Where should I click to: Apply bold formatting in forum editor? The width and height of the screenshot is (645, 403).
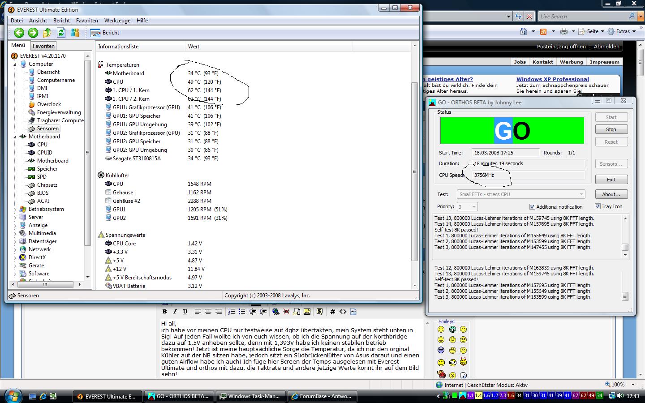tap(164, 312)
